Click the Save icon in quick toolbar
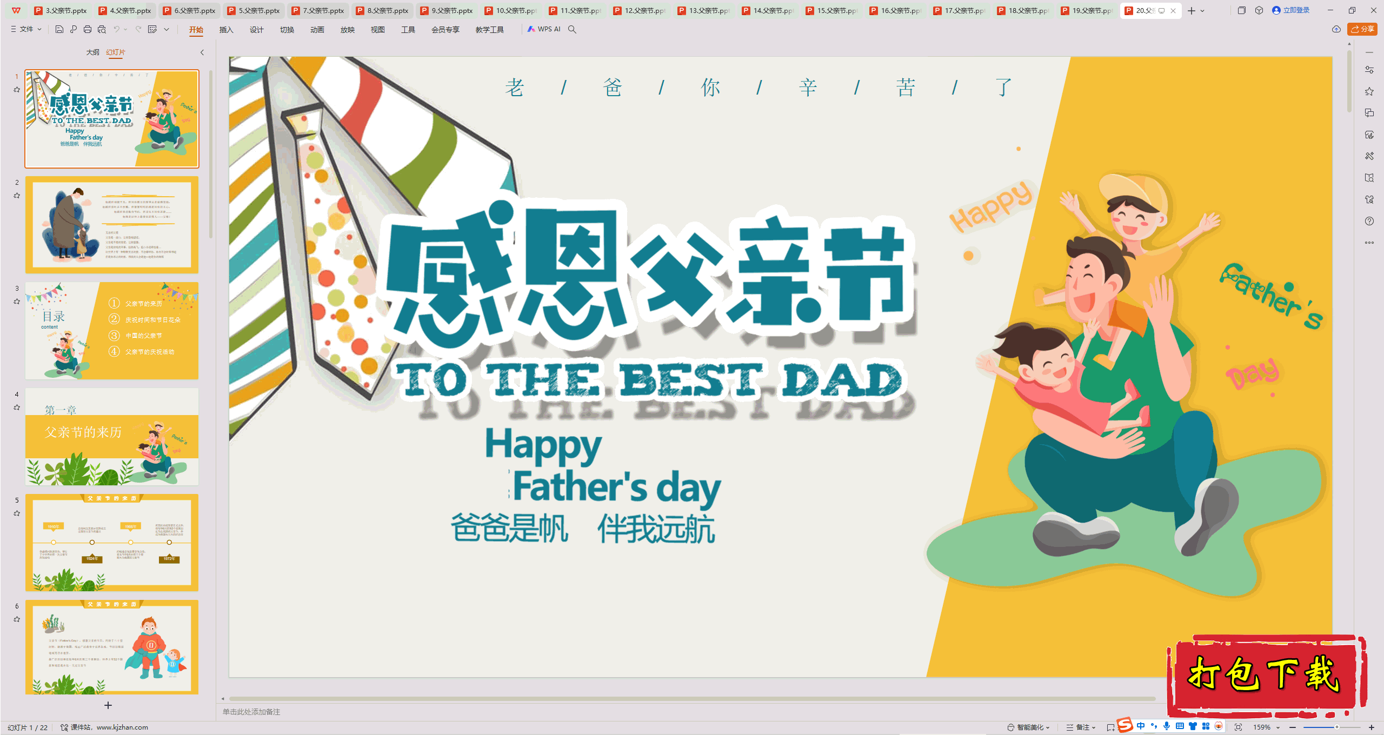Viewport: 1384px width, 735px height. [x=59, y=29]
